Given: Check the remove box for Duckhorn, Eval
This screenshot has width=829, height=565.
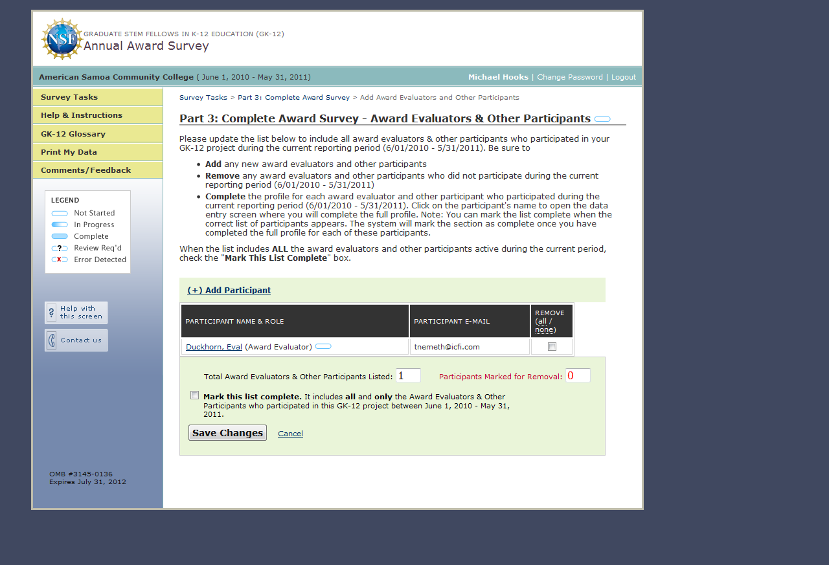Looking at the screenshot, I should point(552,347).
